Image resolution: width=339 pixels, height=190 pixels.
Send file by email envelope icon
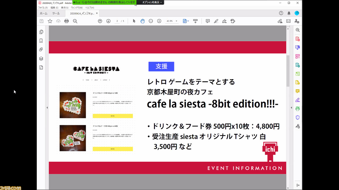click(288, 21)
